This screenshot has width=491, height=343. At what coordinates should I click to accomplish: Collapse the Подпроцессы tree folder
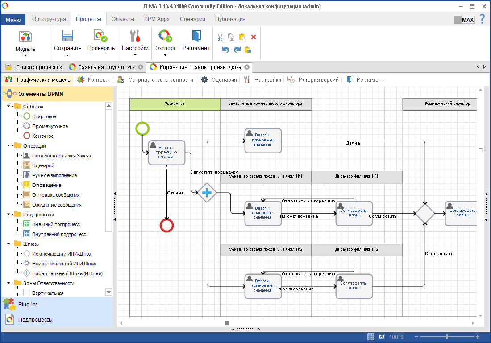click(9, 215)
